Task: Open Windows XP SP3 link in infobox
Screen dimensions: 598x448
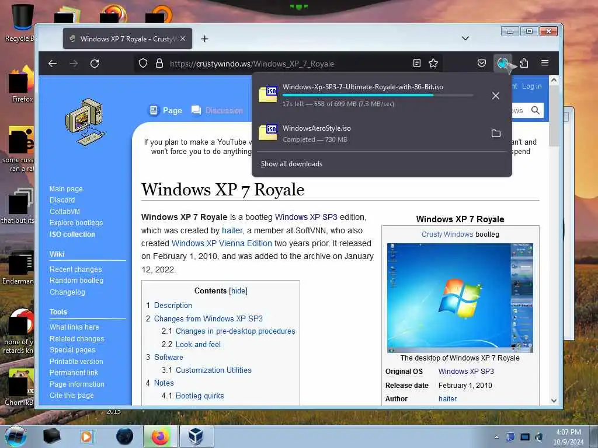Action: 466,372
